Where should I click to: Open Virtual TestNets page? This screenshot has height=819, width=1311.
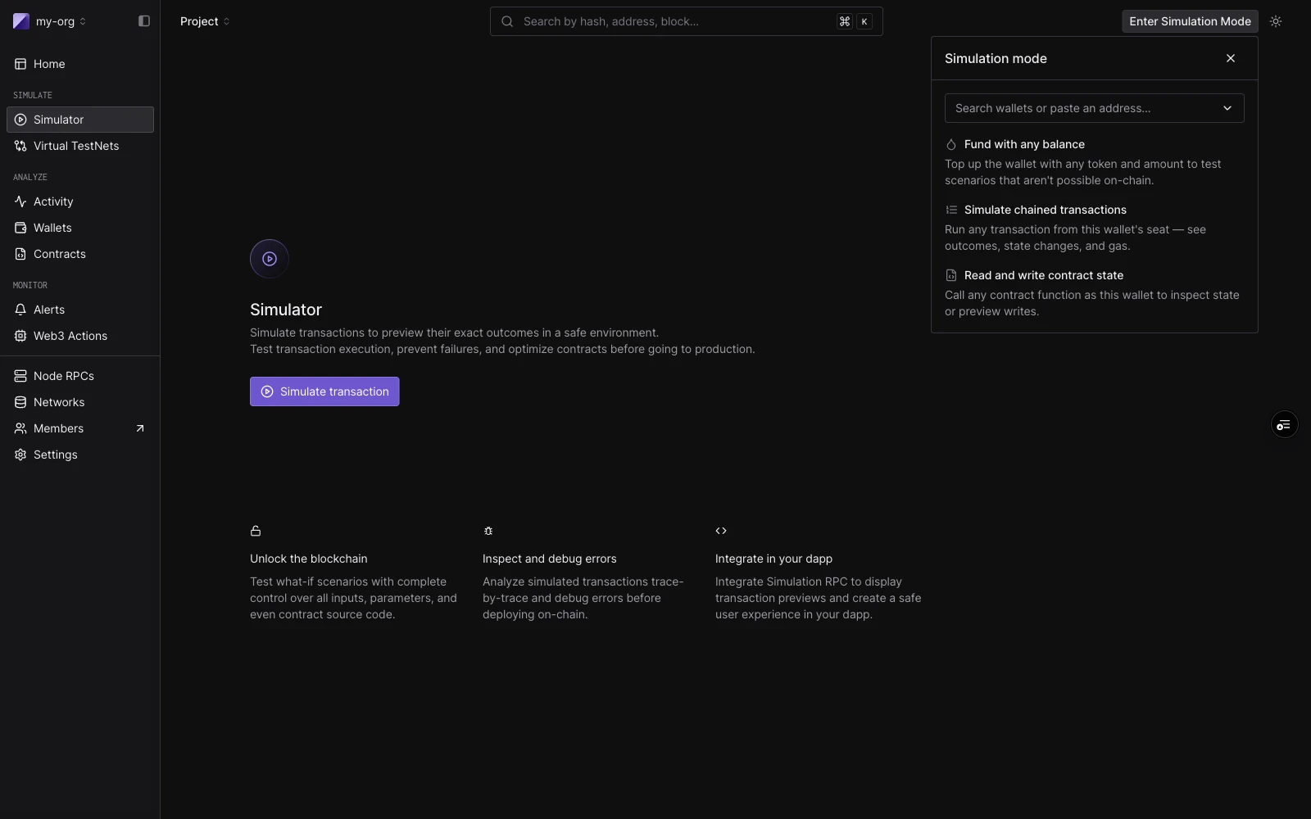80,146
